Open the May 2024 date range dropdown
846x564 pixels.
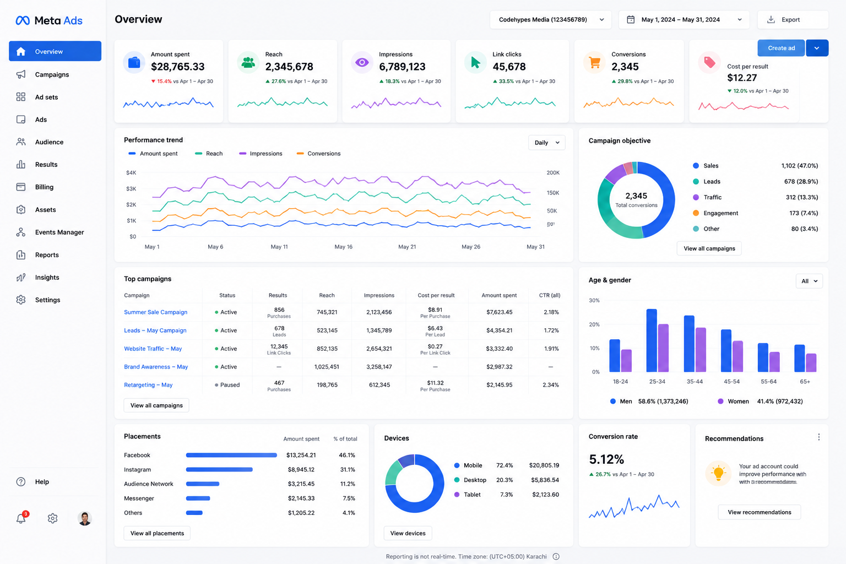click(x=685, y=20)
